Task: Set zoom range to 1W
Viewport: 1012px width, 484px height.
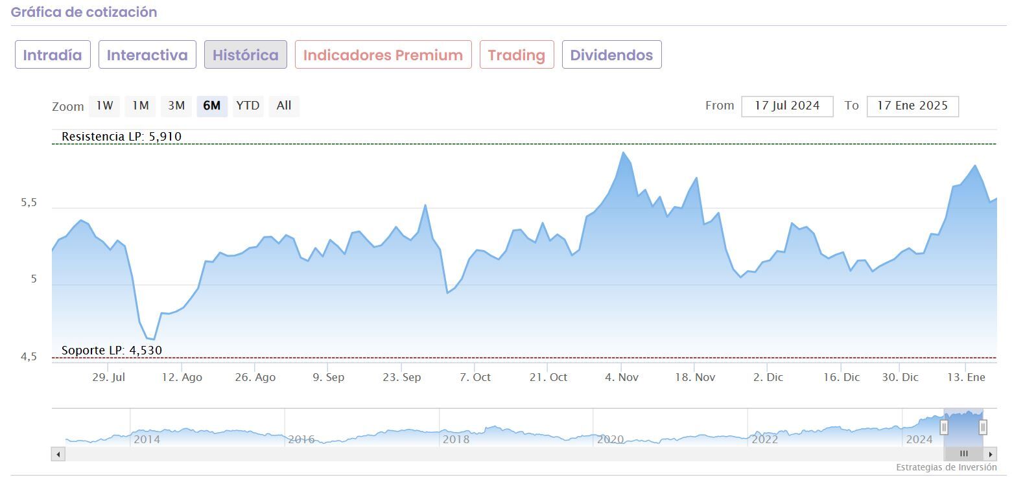Action: pos(104,106)
